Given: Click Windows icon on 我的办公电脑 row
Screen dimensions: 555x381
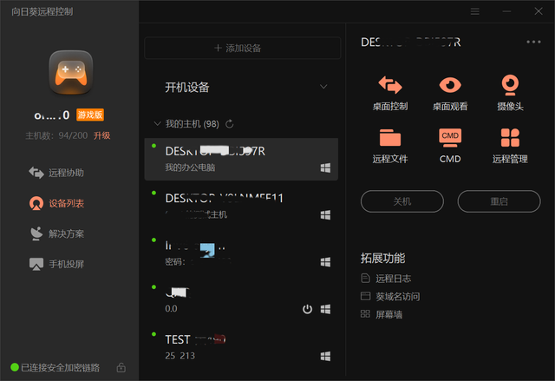Looking at the screenshot, I should pos(325,168).
